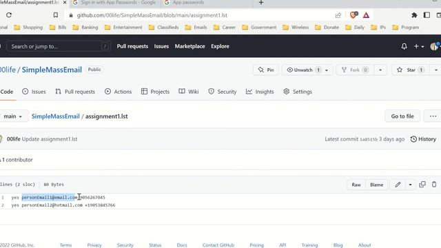Edit file with pencil icon
Screen dimensions: 441x248
398,185
